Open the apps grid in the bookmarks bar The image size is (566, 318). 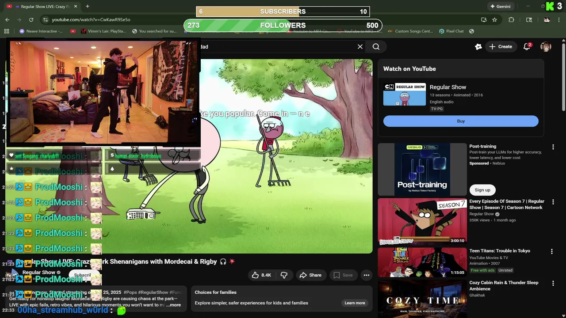coord(7,31)
